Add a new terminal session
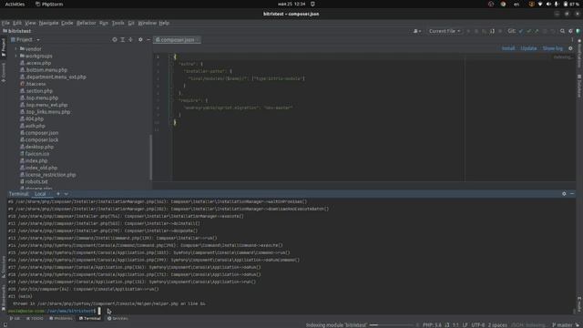The height and width of the screenshot is (328, 583). [58, 194]
